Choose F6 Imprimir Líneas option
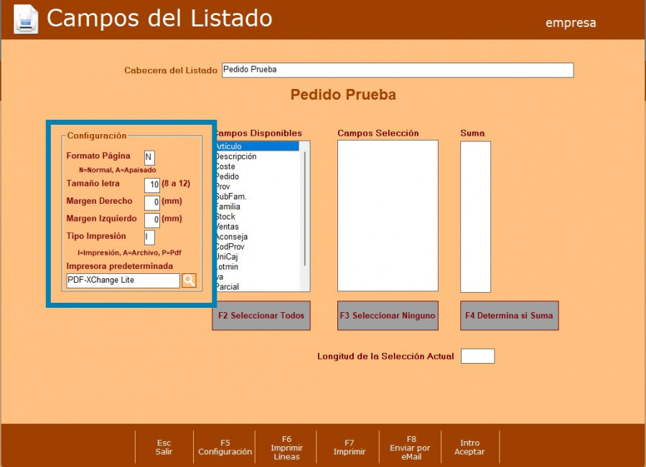This screenshot has width=646, height=467. (x=286, y=448)
